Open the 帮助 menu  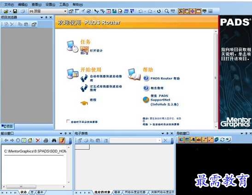[77, 5]
